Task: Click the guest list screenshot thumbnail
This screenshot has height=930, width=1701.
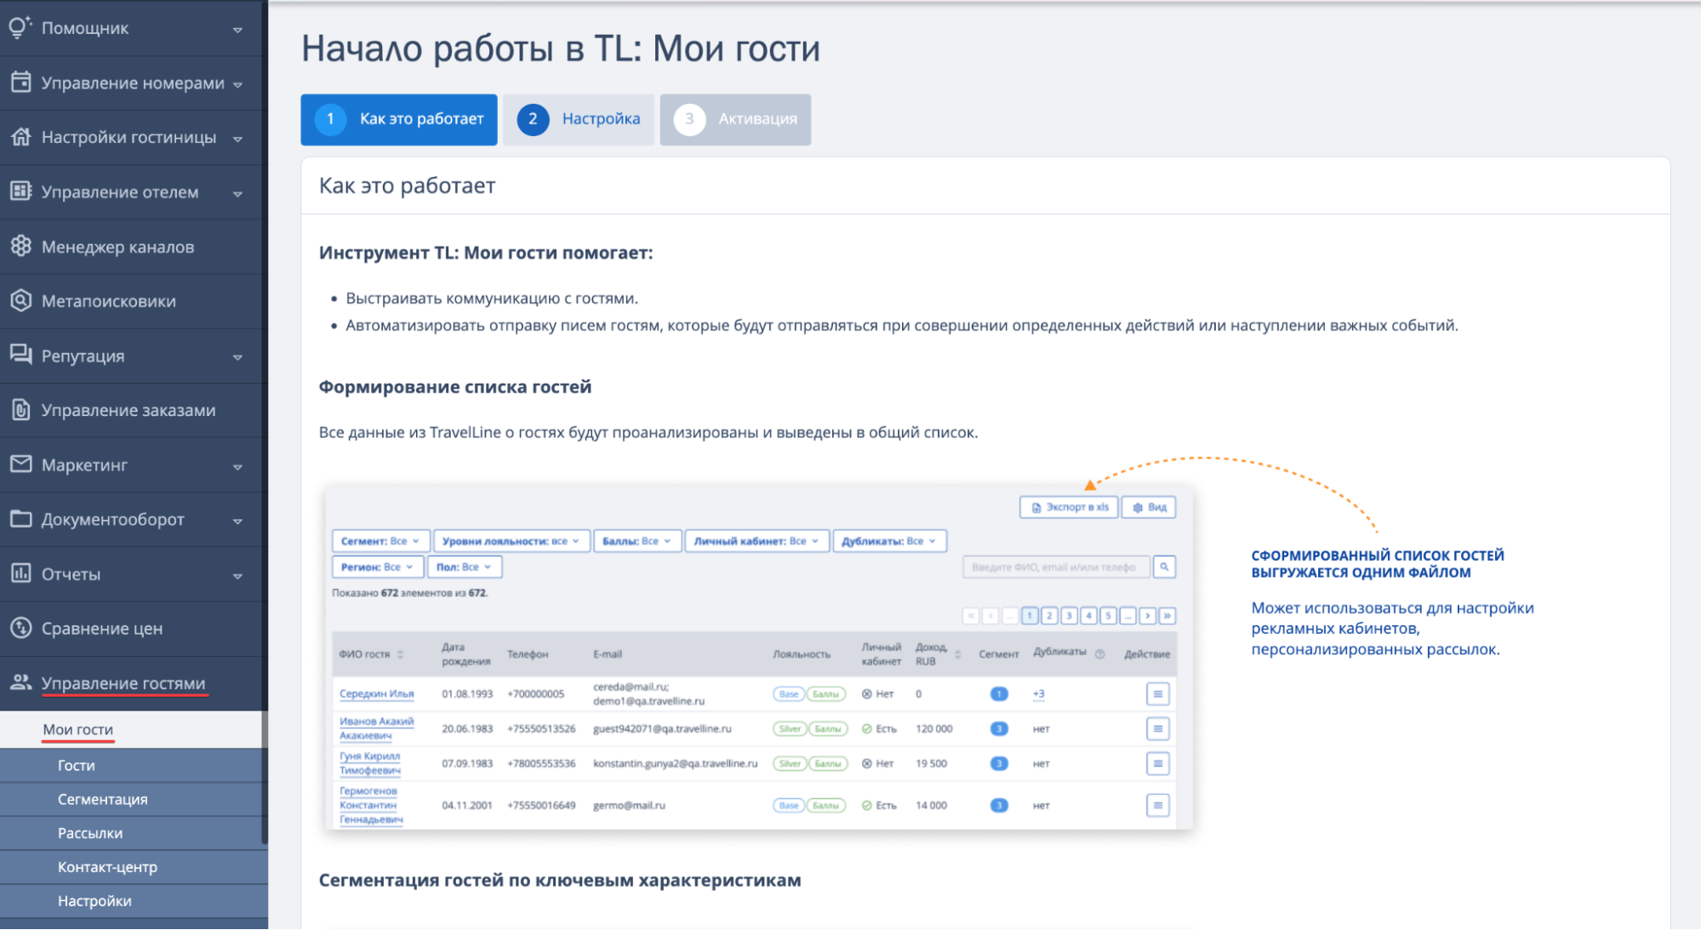Action: (759, 658)
